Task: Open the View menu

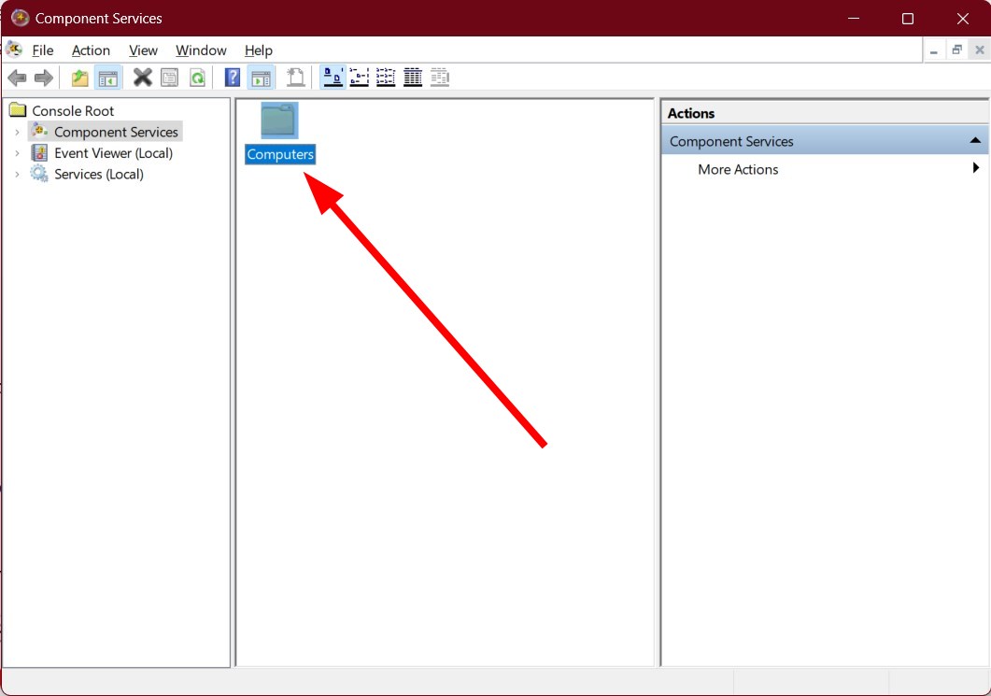Action: pos(143,50)
